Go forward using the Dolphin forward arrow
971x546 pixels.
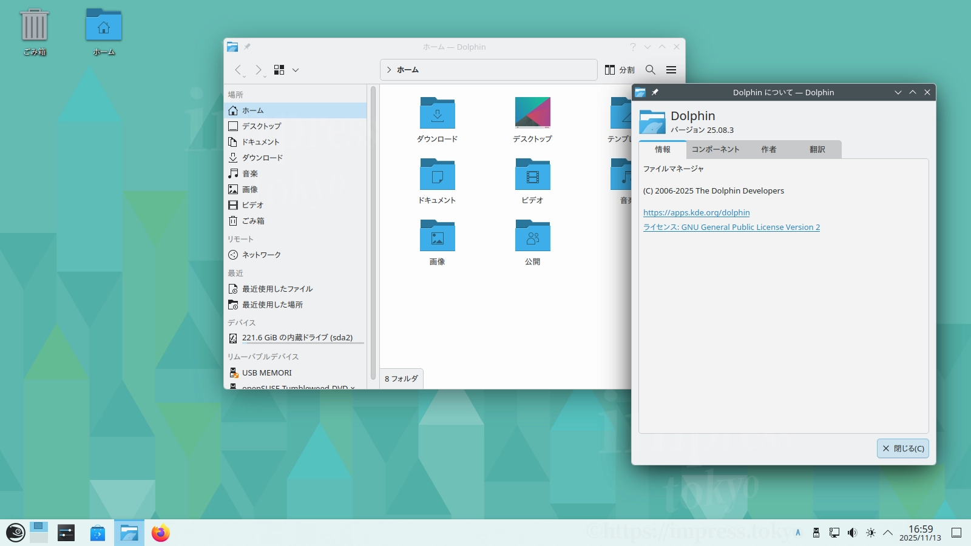click(259, 70)
